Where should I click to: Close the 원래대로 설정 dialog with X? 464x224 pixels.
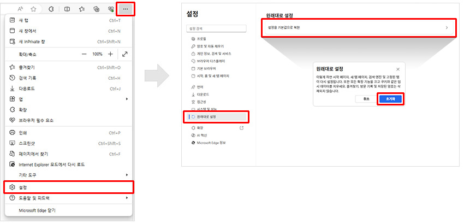click(397, 69)
